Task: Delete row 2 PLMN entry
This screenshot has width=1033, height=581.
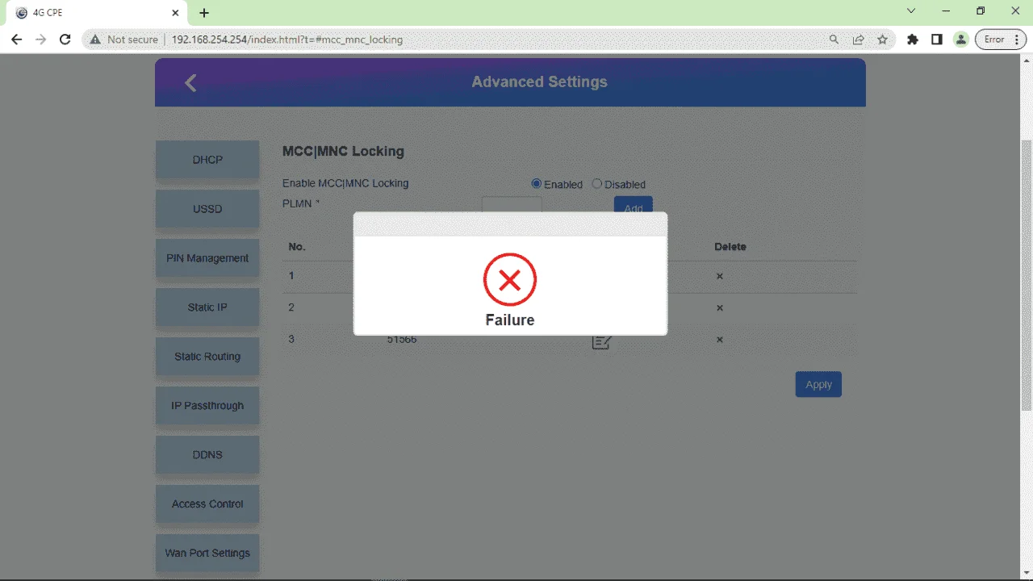Action: [x=720, y=307]
